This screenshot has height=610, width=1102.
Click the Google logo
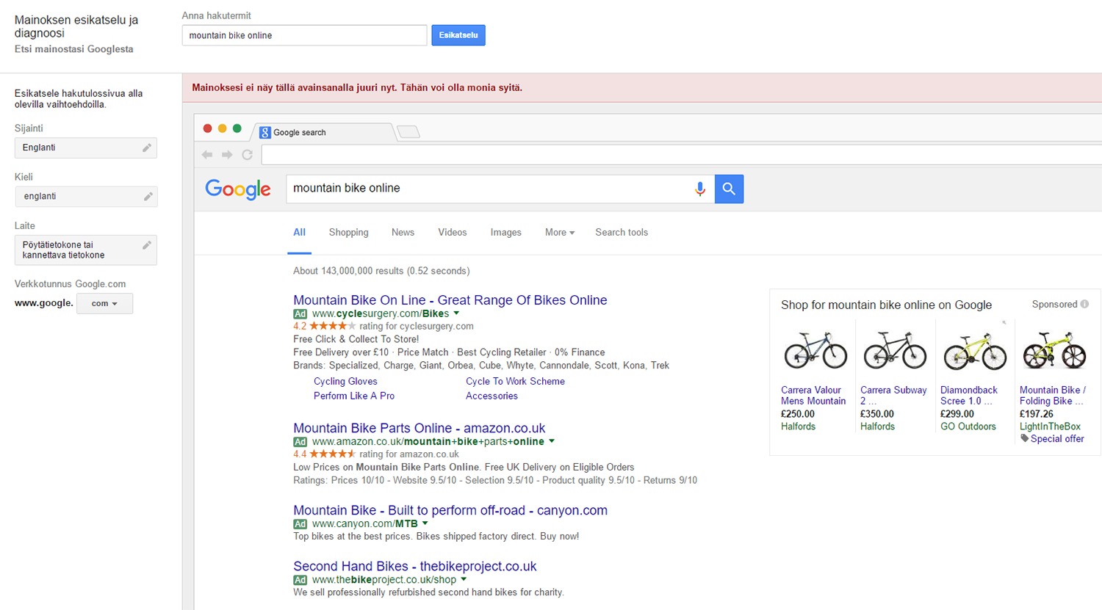tap(238, 189)
